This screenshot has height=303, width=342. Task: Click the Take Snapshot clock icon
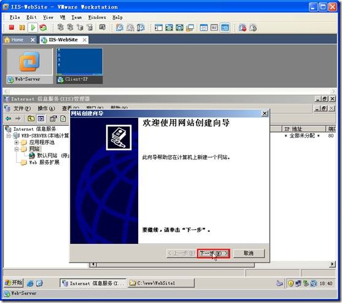(119, 28)
